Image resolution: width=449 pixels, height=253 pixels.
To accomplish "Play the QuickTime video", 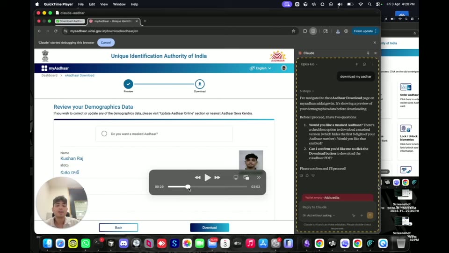I will click(x=208, y=178).
